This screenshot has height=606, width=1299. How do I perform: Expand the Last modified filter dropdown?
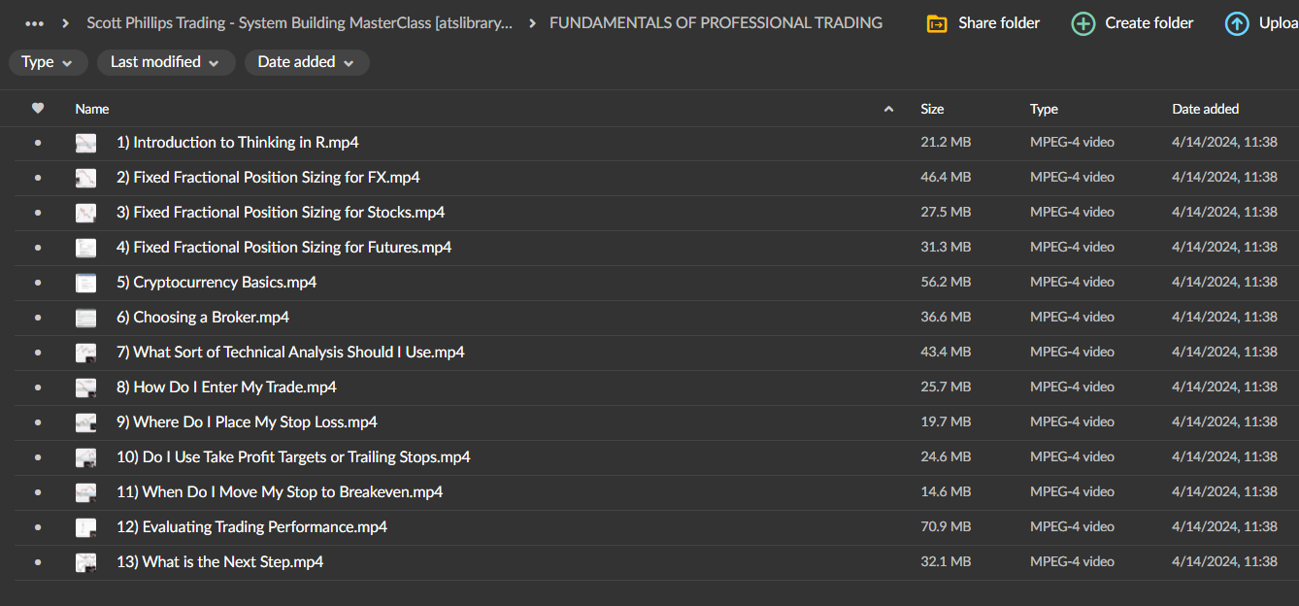(x=165, y=62)
